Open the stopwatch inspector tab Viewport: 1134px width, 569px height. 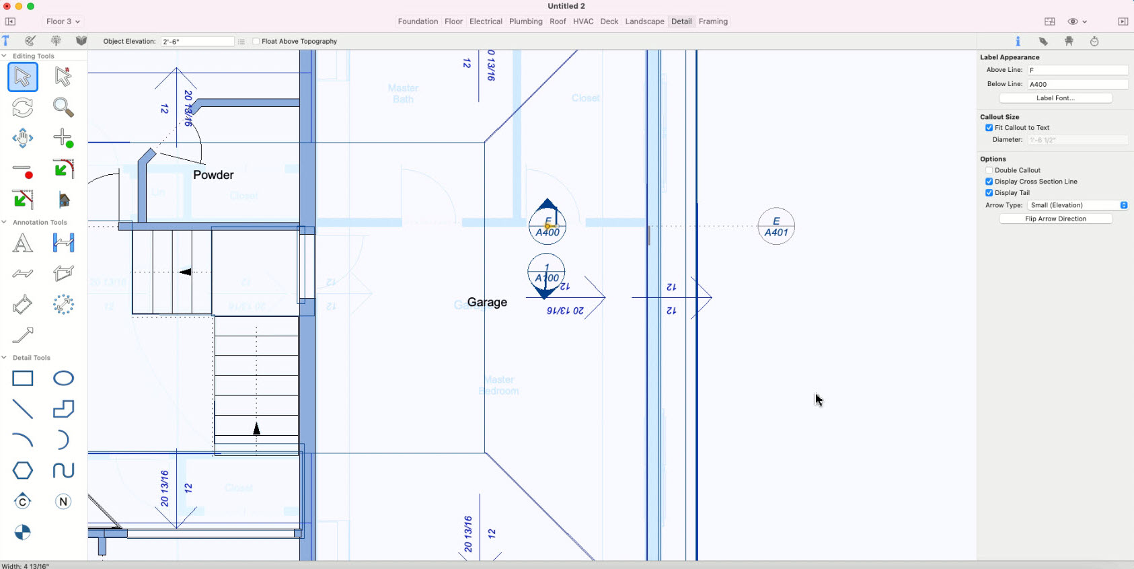1094,42
